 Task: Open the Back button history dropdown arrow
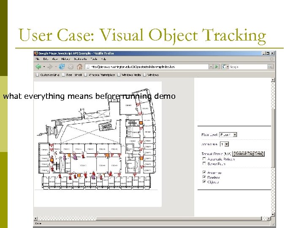click(x=44, y=67)
